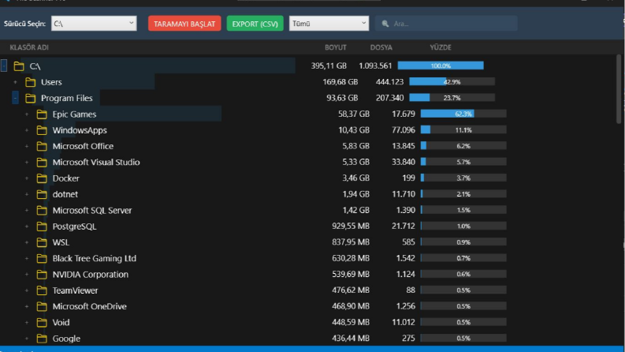This screenshot has height=352, width=625.
Task: Click the Microsoft Office folder icon
Action: [42, 147]
